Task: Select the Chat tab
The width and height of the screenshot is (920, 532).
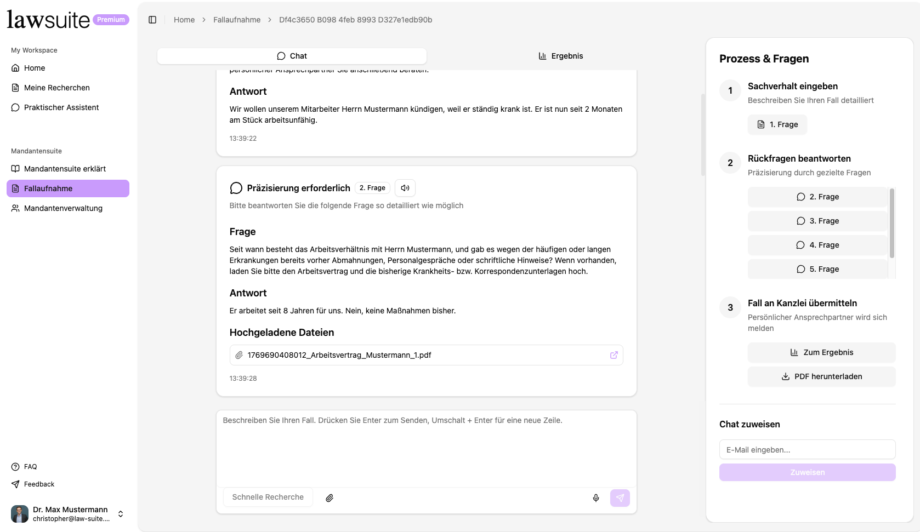Action: pos(292,56)
